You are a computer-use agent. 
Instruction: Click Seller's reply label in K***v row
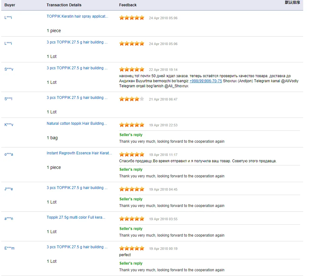[x=131, y=135]
